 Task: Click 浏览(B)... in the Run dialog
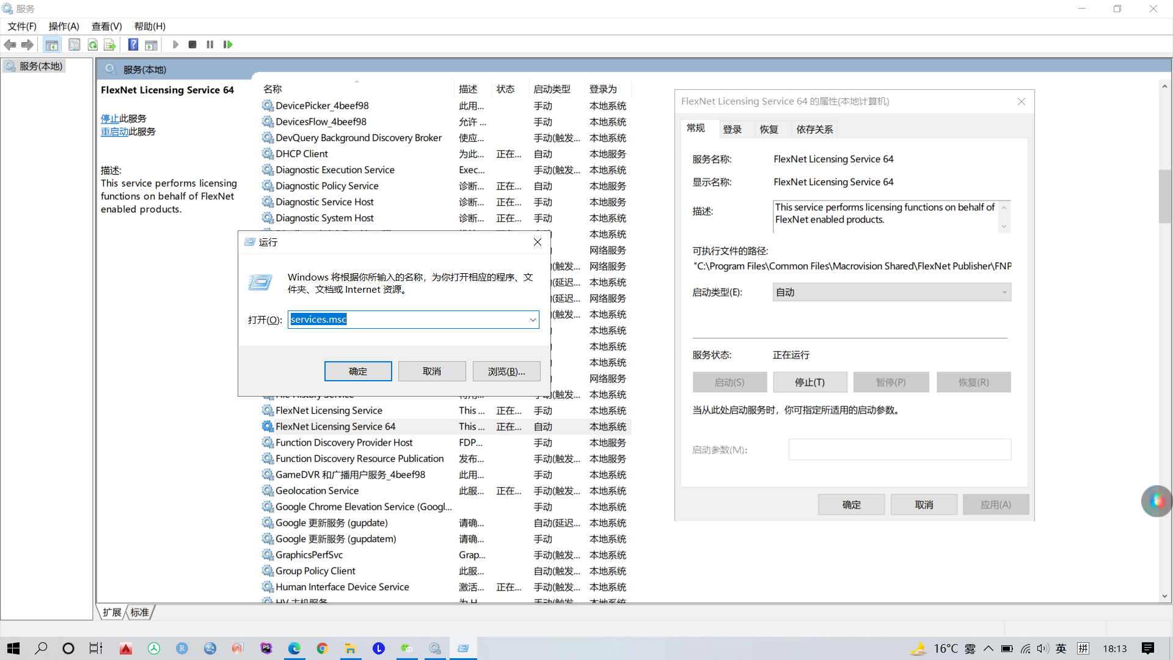(x=506, y=372)
